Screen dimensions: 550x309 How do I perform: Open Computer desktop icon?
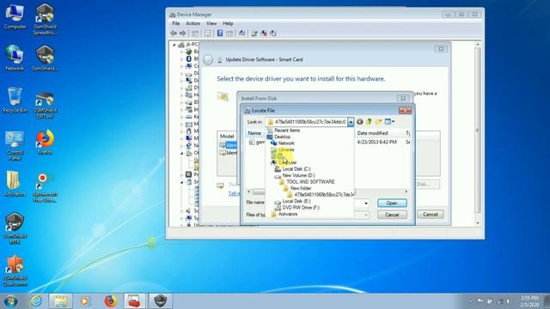(15, 17)
